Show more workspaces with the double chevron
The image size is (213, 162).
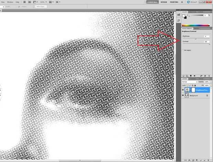point(182,2)
